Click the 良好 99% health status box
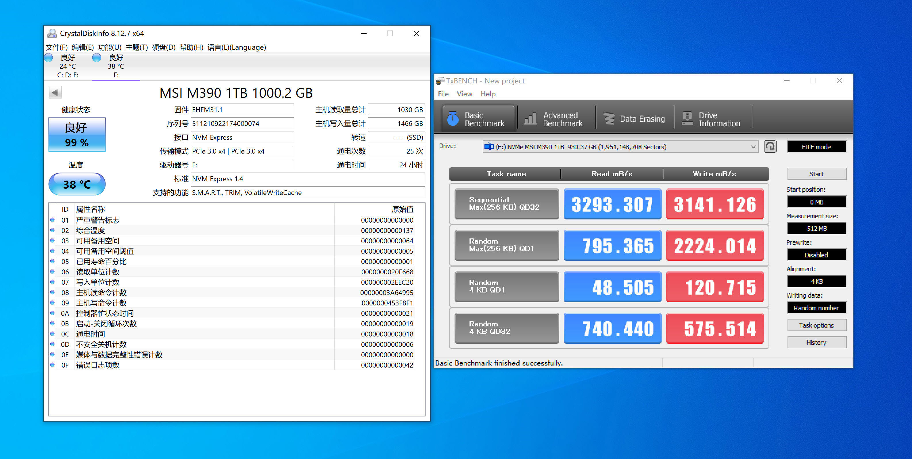The width and height of the screenshot is (912, 459). pyautogui.click(x=77, y=135)
